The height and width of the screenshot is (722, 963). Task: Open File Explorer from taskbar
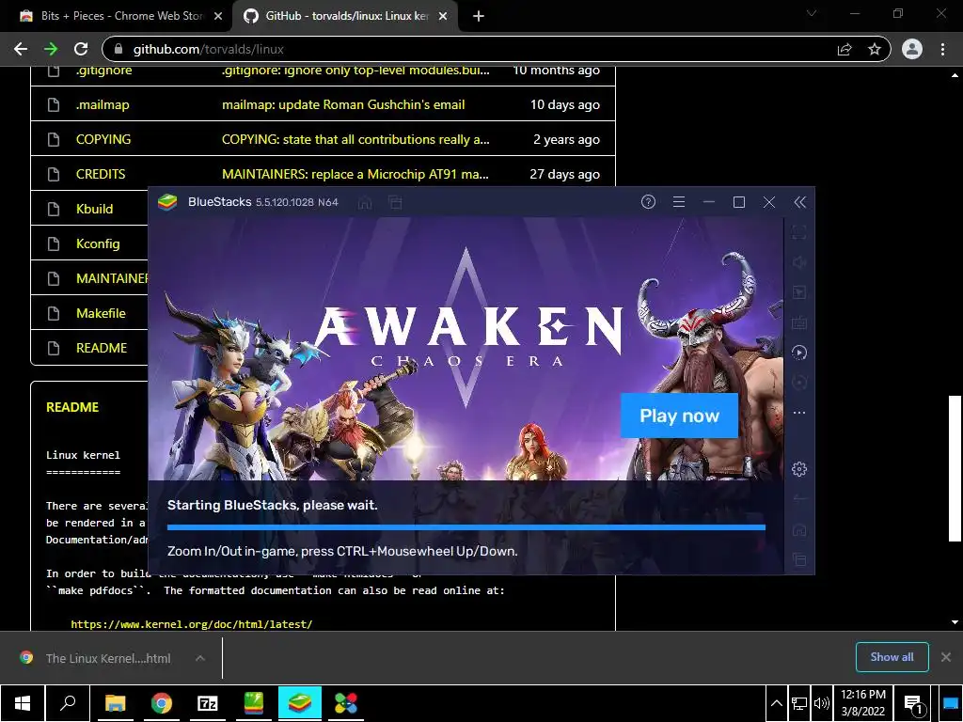pos(115,703)
